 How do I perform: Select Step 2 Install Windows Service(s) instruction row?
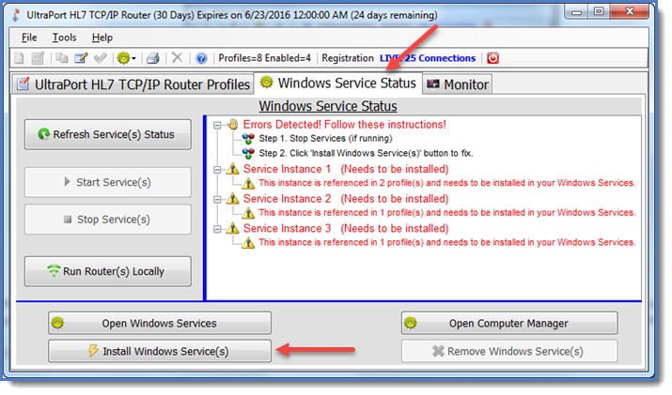(x=366, y=153)
